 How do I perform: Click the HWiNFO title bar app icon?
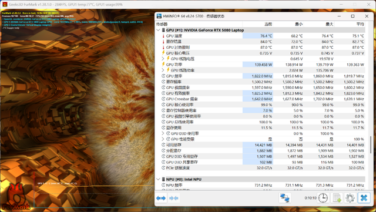point(159,16)
